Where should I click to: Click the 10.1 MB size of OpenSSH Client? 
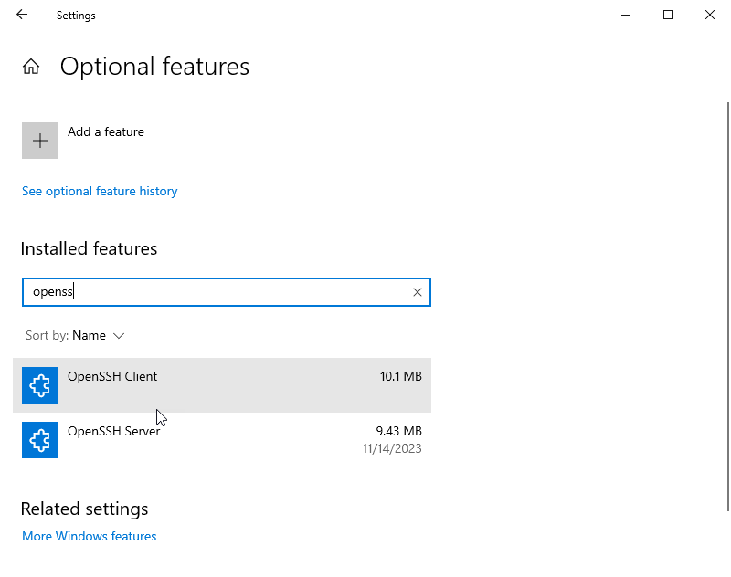(x=400, y=376)
